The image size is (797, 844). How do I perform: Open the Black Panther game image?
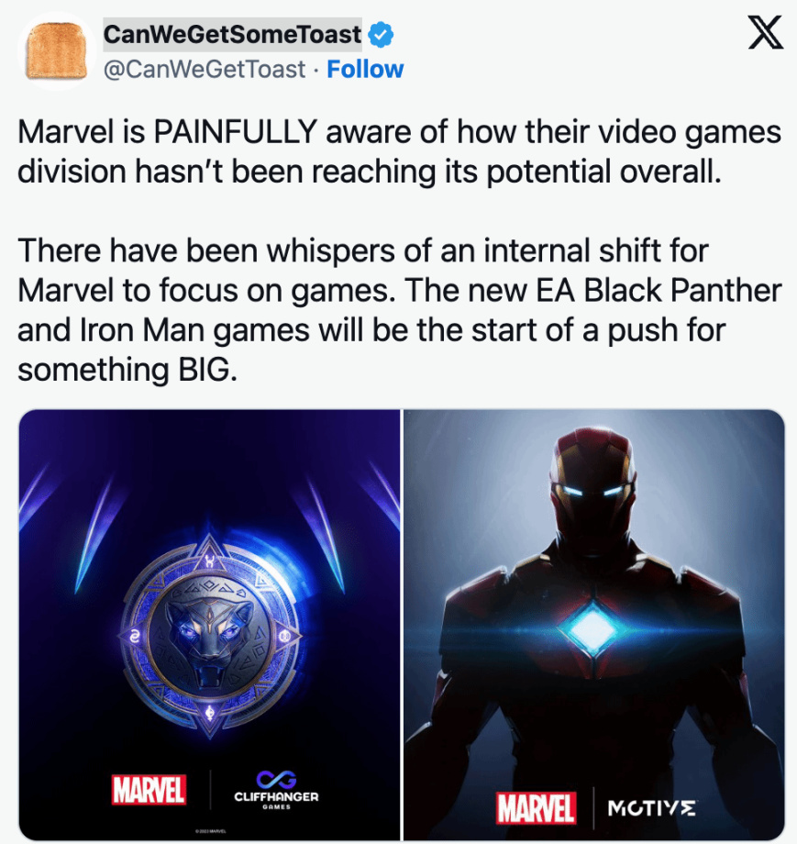(x=209, y=625)
